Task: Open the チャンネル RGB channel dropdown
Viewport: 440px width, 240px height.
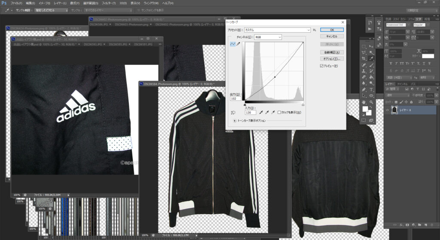Action: [268, 37]
